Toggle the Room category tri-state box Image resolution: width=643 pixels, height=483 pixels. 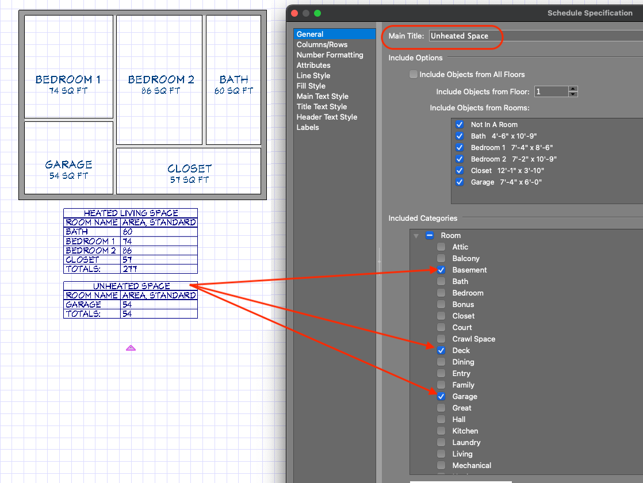430,235
